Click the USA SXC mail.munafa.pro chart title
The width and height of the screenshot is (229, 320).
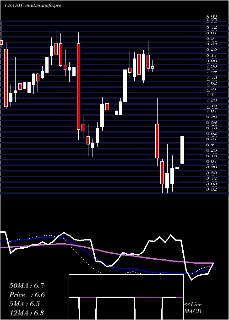point(33,5)
